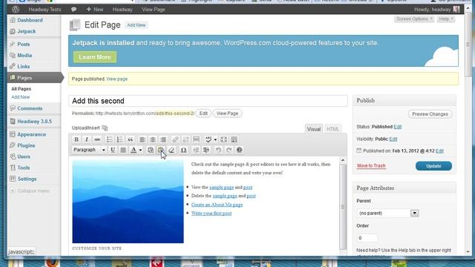
Task: Click the page title field 'Add this second'
Action: (x=208, y=101)
